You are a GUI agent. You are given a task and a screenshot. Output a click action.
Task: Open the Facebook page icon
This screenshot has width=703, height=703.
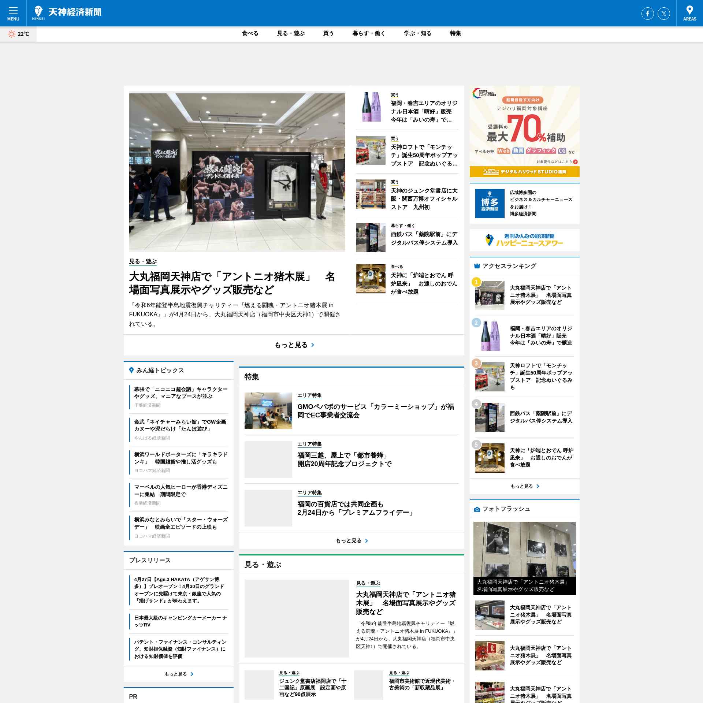coord(647,14)
